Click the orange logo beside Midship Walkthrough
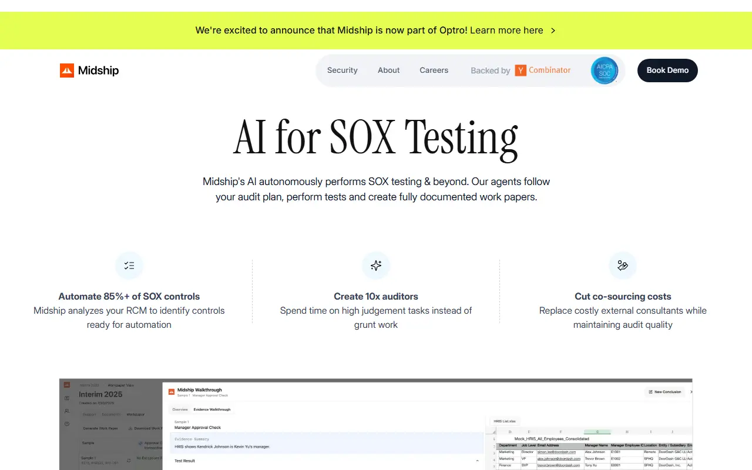 tap(172, 392)
